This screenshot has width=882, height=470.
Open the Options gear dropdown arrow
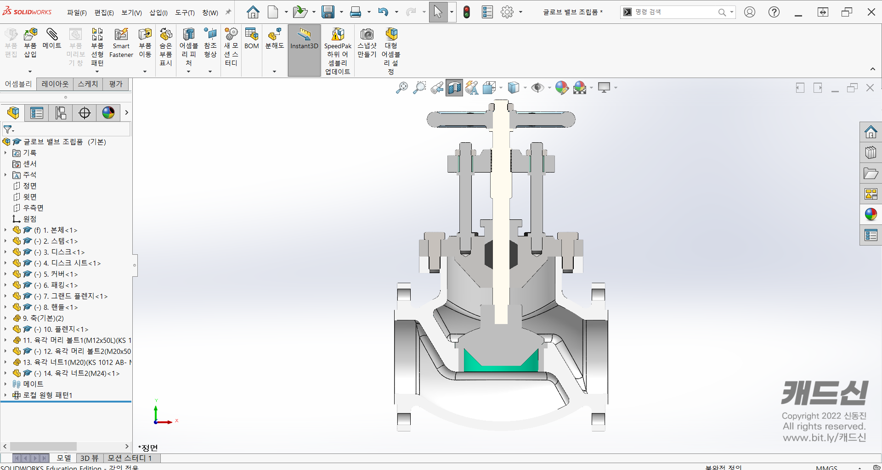520,12
